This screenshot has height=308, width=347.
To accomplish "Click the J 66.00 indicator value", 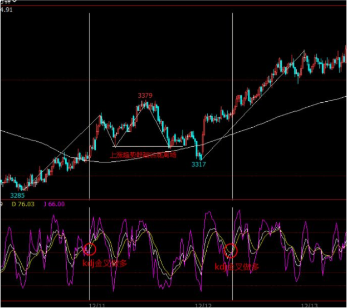I will [53, 205].
